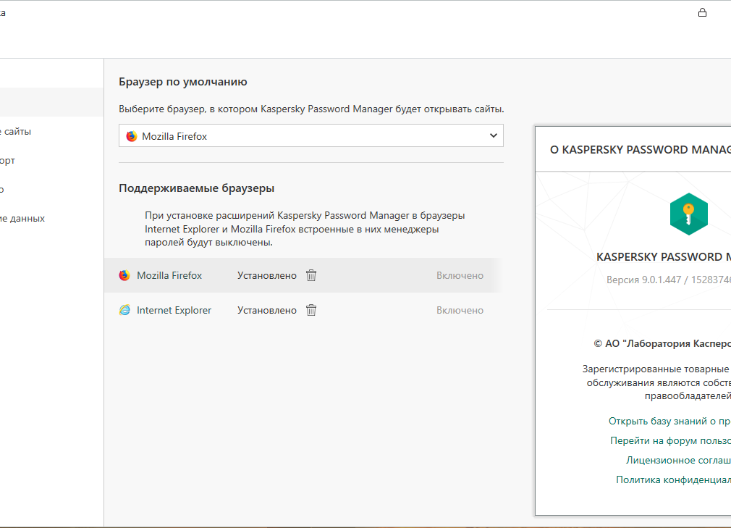Screen dimensions: 731x528
Task: Click the Kaspersky key hexagon logo
Action: (x=688, y=214)
